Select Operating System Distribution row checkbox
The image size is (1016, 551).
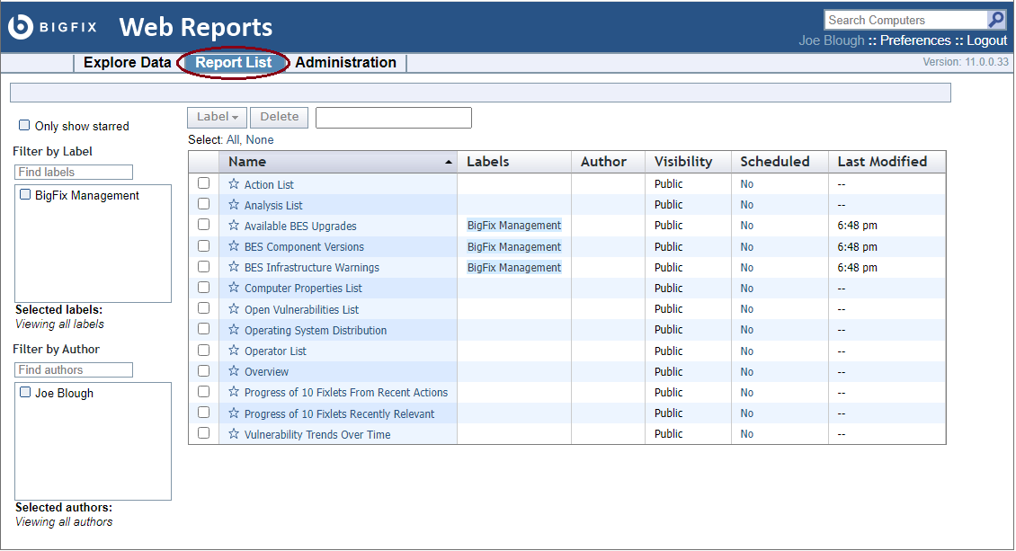click(x=203, y=329)
